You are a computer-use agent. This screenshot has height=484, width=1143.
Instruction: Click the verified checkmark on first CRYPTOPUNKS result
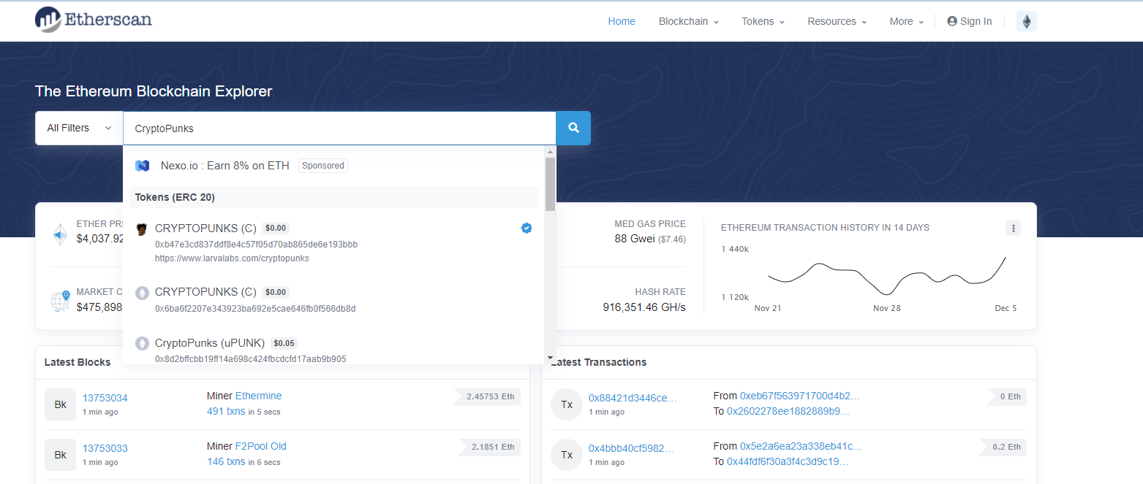(x=527, y=228)
